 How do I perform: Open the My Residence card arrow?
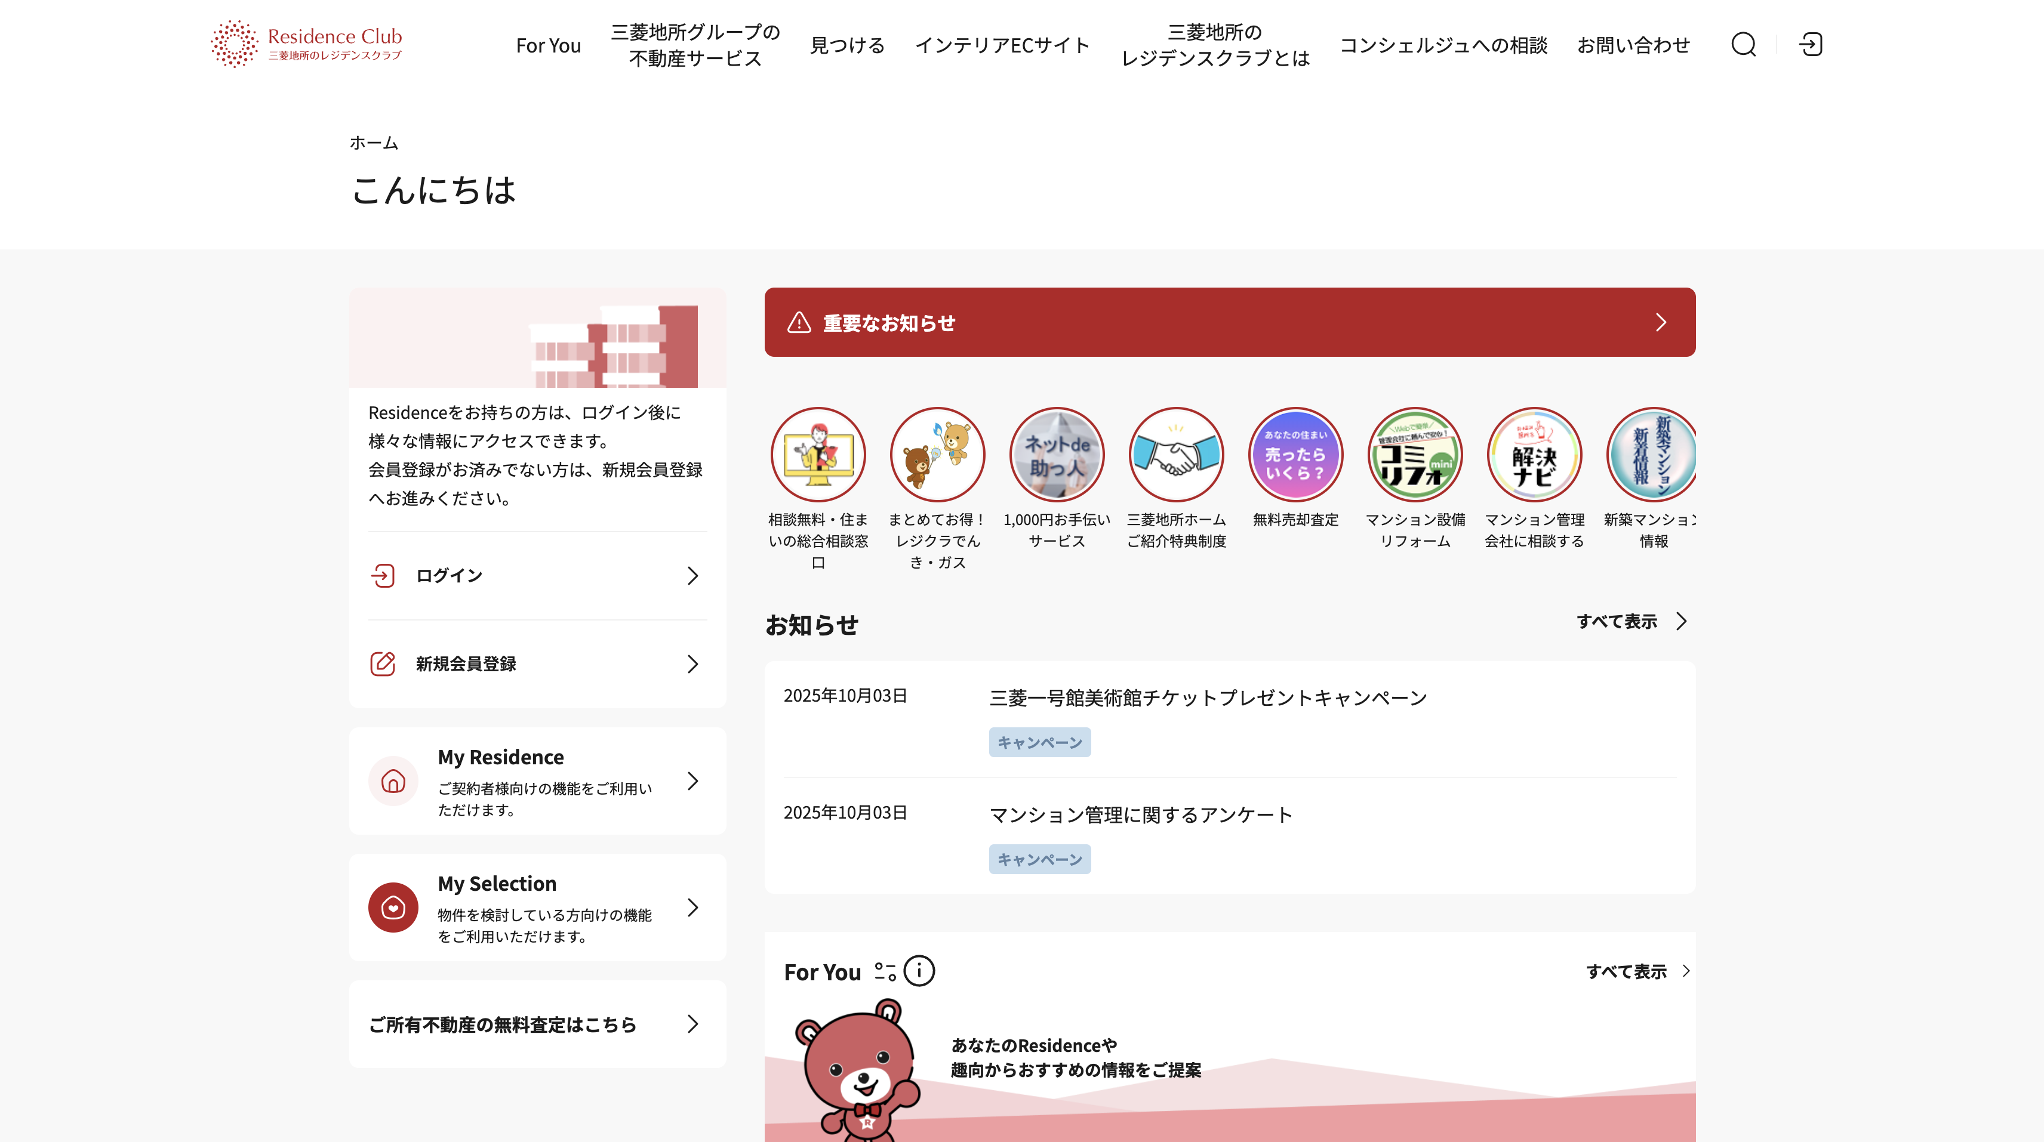tap(692, 781)
